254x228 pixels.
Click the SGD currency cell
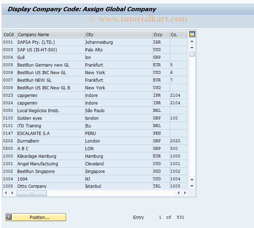[161, 171]
